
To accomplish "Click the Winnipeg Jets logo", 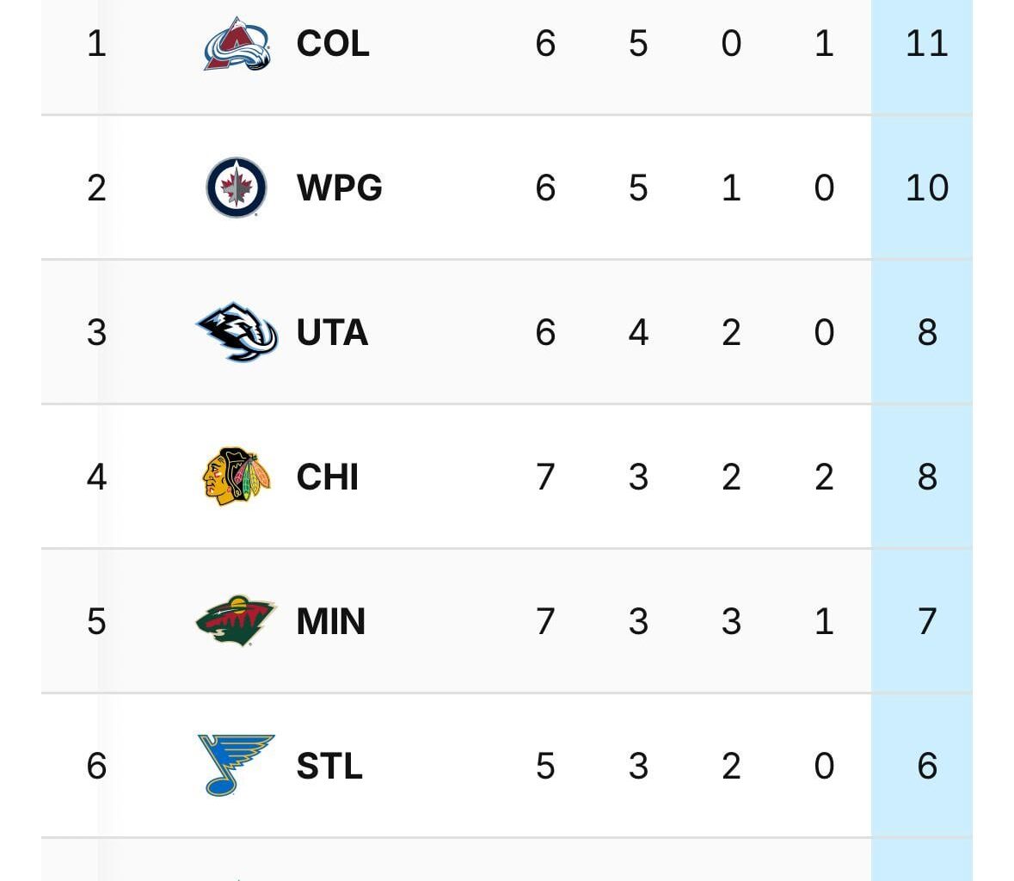I will 237,188.
